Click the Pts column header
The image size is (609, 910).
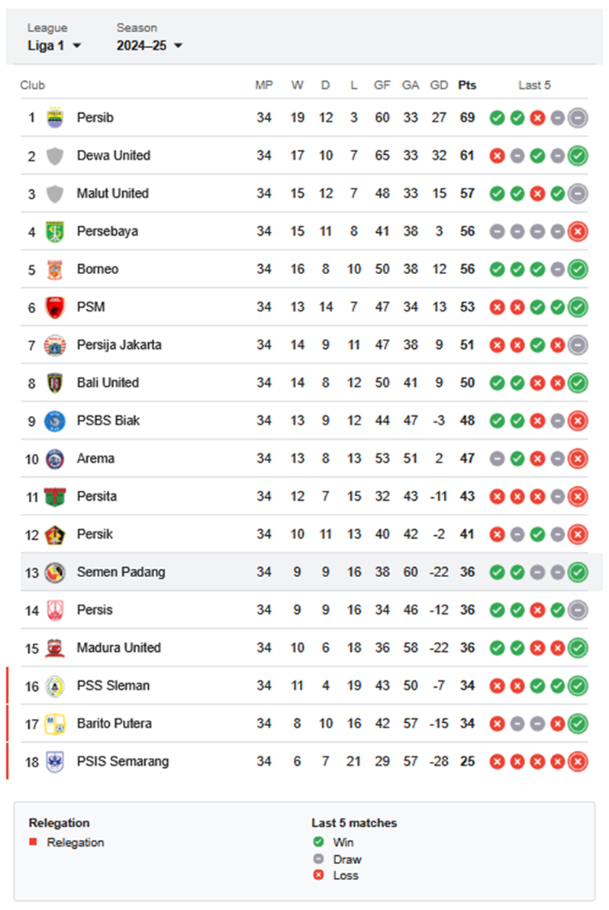click(467, 86)
